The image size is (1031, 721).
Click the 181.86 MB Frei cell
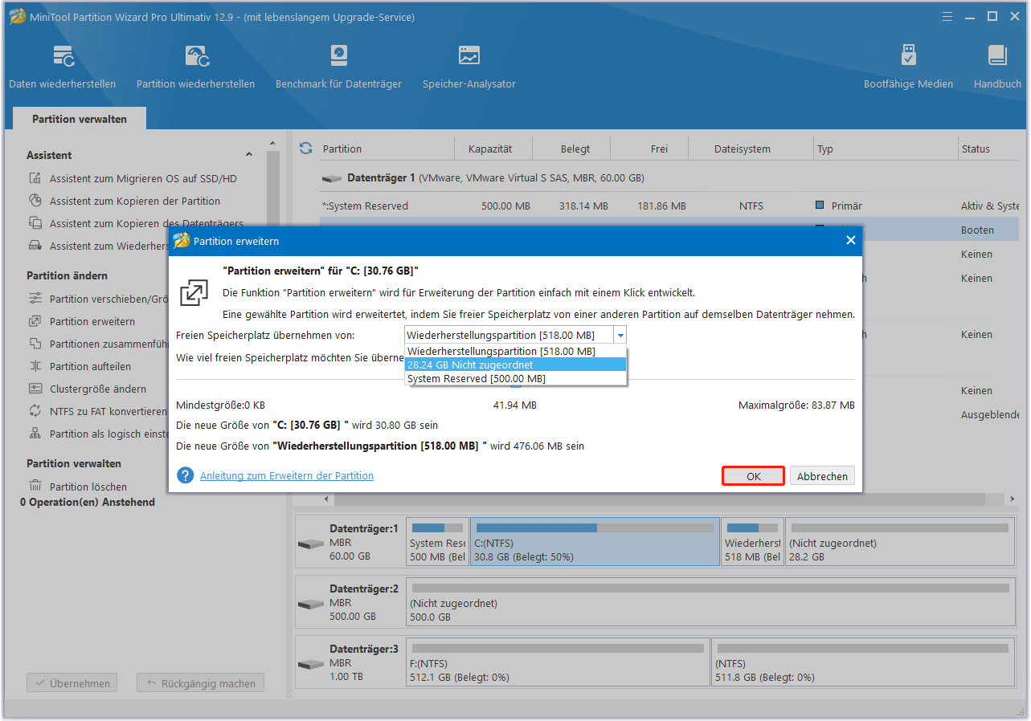pos(661,206)
